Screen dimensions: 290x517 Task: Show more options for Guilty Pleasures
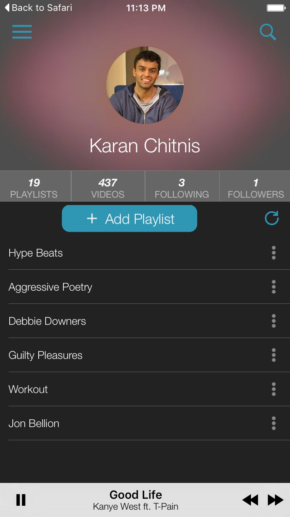click(274, 355)
